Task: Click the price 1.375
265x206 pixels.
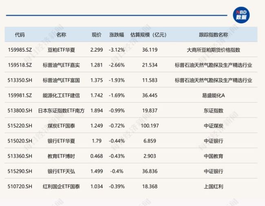Action: click(x=97, y=80)
